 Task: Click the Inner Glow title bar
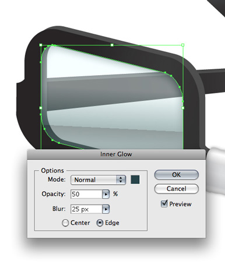[116, 154]
